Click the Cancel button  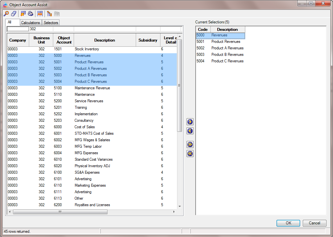[314, 223]
